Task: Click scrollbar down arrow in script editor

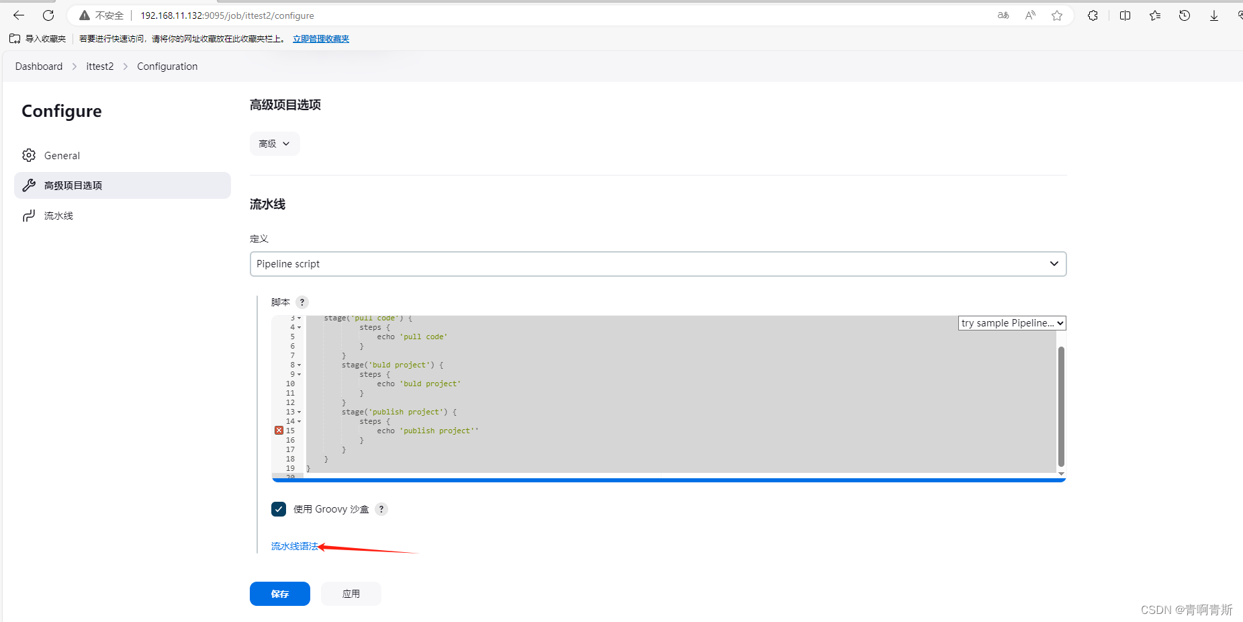Action: click(x=1061, y=474)
